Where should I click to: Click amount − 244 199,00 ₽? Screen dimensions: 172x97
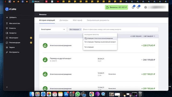[x=148, y=60]
